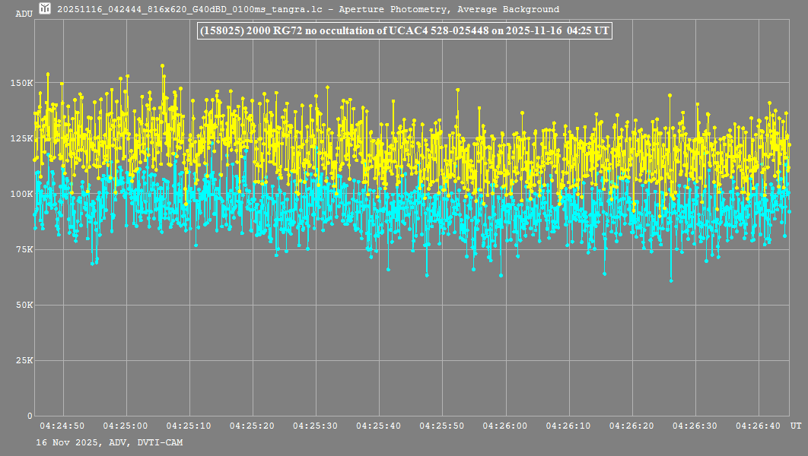Click the ADU axis unit label

coord(24,14)
